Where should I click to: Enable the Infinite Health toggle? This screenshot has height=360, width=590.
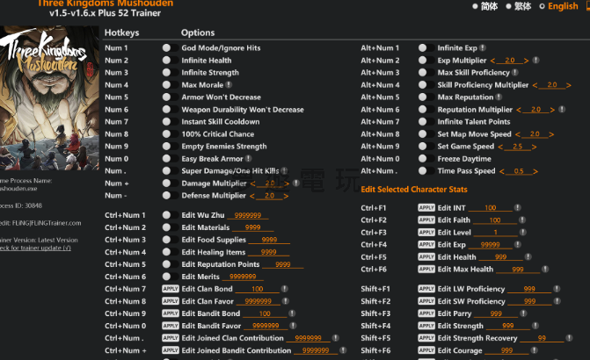tap(170, 60)
